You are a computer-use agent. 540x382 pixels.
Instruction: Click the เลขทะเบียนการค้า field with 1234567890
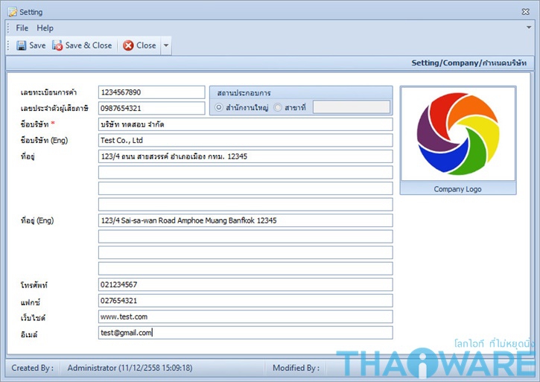pos(151,92)
